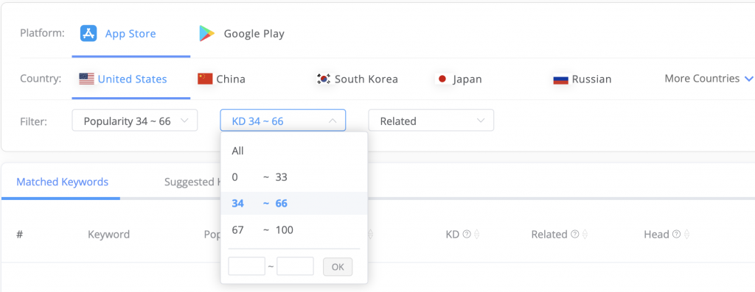Choose the 0 ~ 33 KD range
Viewport: 755px width, 292px height.
tap(294, 177)
